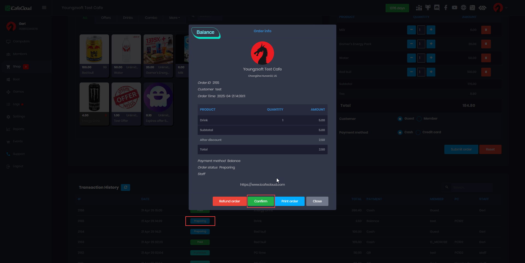
Task: Open the profile avatar dropdown arrow
Action: tap(506, 8)
